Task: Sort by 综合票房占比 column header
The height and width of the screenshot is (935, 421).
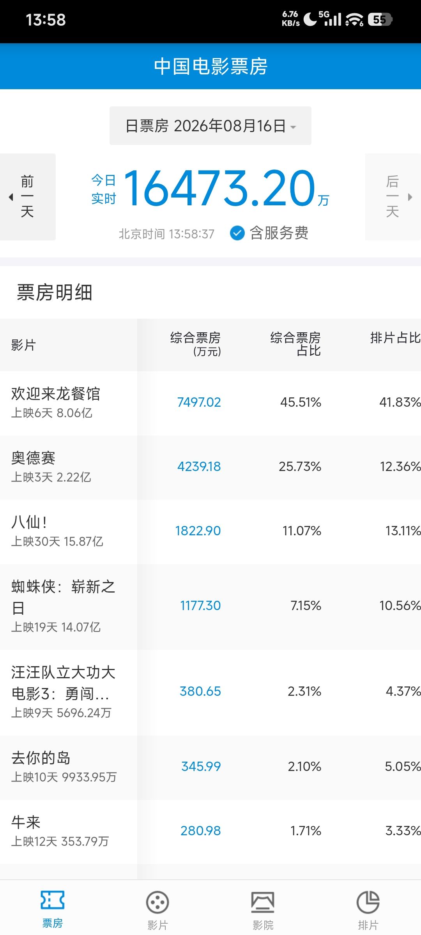Action: (295, 344)
